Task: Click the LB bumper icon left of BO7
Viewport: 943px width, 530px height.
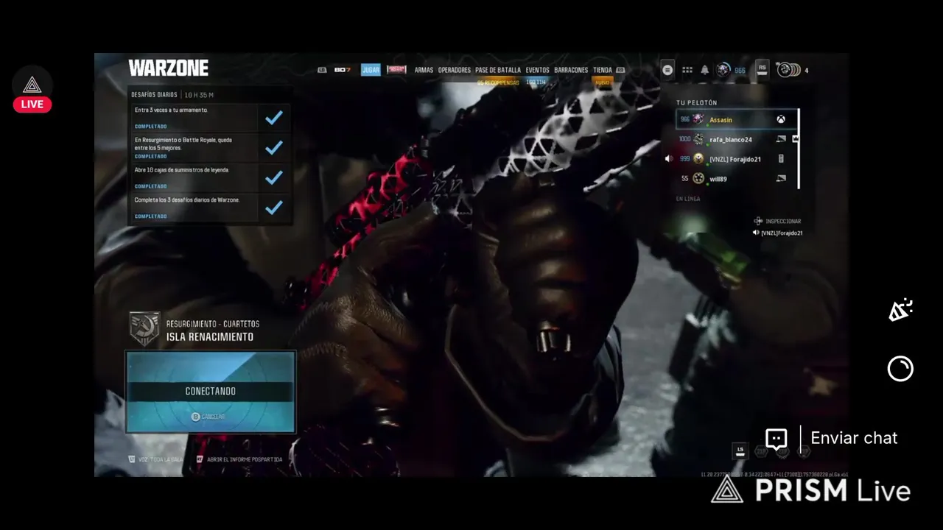Action: click(x=322, y=70)
